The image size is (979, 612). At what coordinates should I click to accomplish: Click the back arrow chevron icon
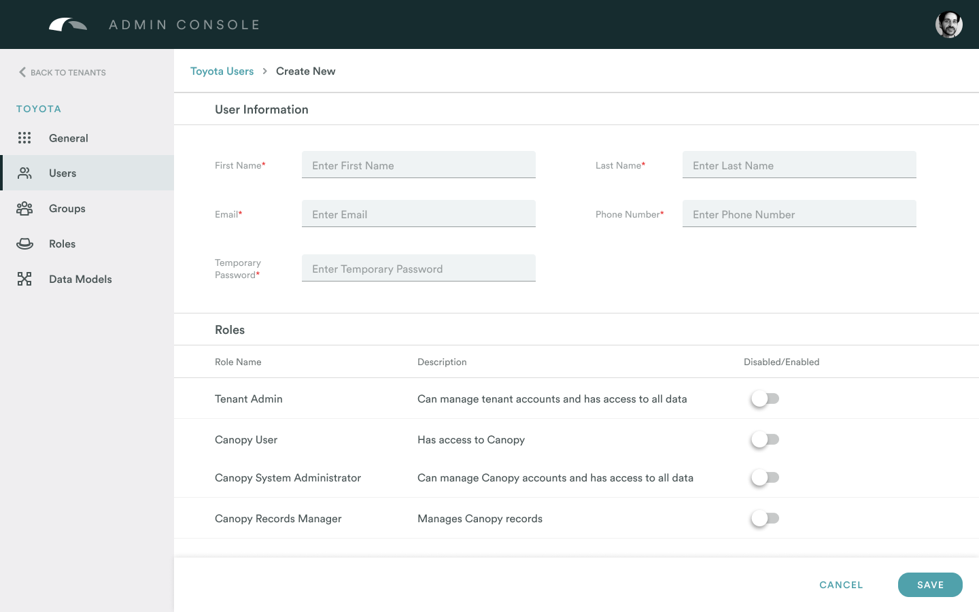pyautogui.click(x=22, y=72)
